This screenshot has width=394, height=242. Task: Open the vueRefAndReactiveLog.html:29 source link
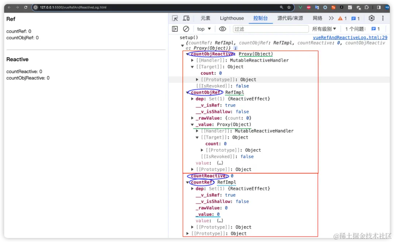[350, 38]
